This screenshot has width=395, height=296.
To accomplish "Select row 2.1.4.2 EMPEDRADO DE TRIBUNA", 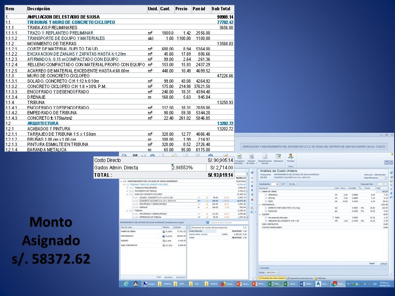I will click(189, 217).
